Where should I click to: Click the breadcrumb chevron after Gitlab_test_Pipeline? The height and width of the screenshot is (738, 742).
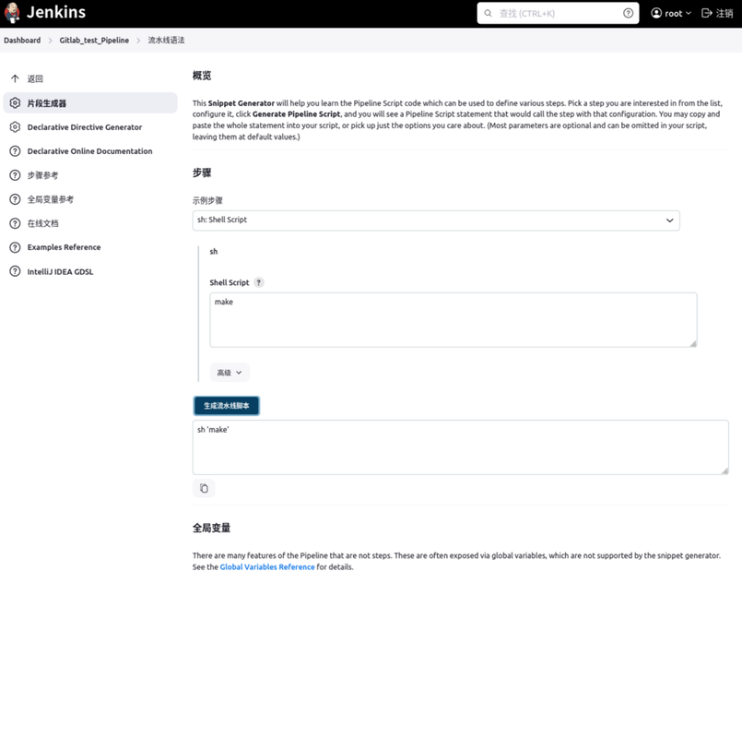138,41
